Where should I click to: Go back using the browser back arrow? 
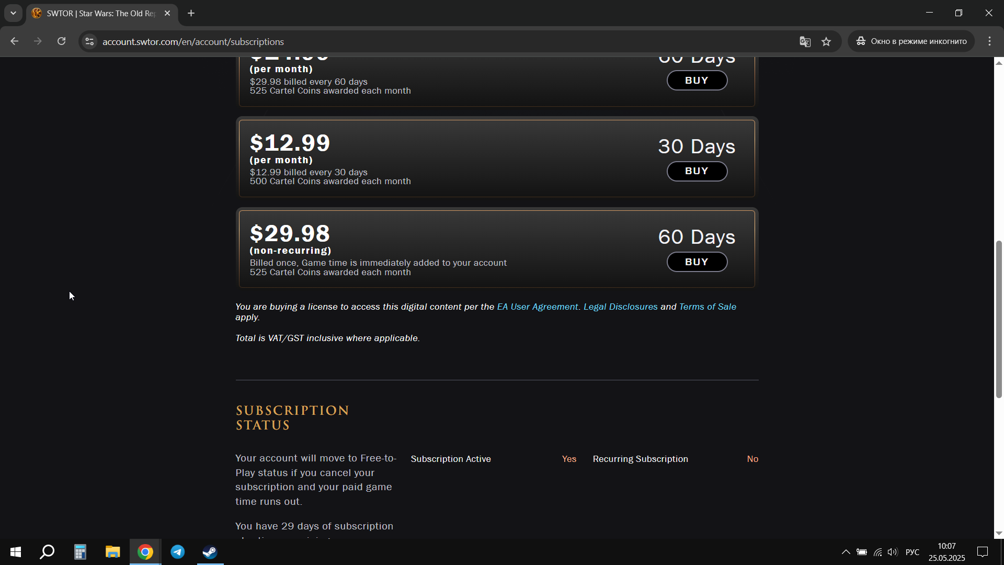click(14, 41)
